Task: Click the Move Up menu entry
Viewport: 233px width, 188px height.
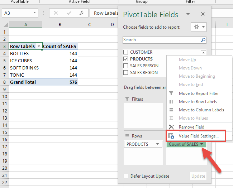Action: (199, 60)
